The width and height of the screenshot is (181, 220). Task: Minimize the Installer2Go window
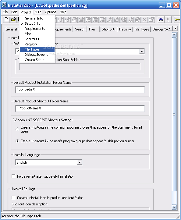point(162,5)
